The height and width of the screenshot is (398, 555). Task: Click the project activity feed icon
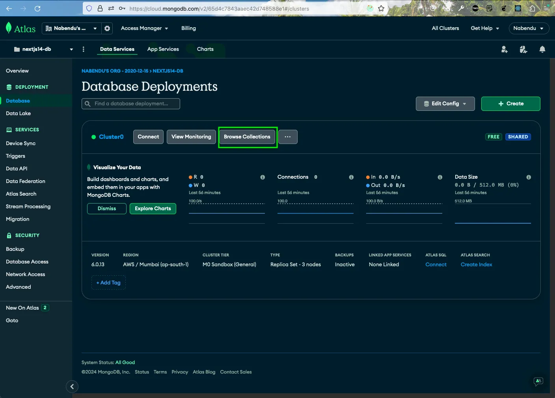pyautogui.click(x=523, y=49)
